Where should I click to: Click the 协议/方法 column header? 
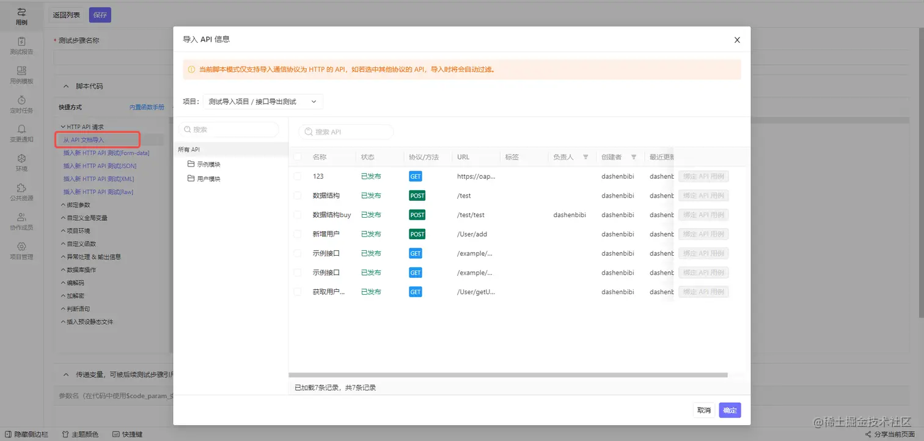(x=424, y=157)
